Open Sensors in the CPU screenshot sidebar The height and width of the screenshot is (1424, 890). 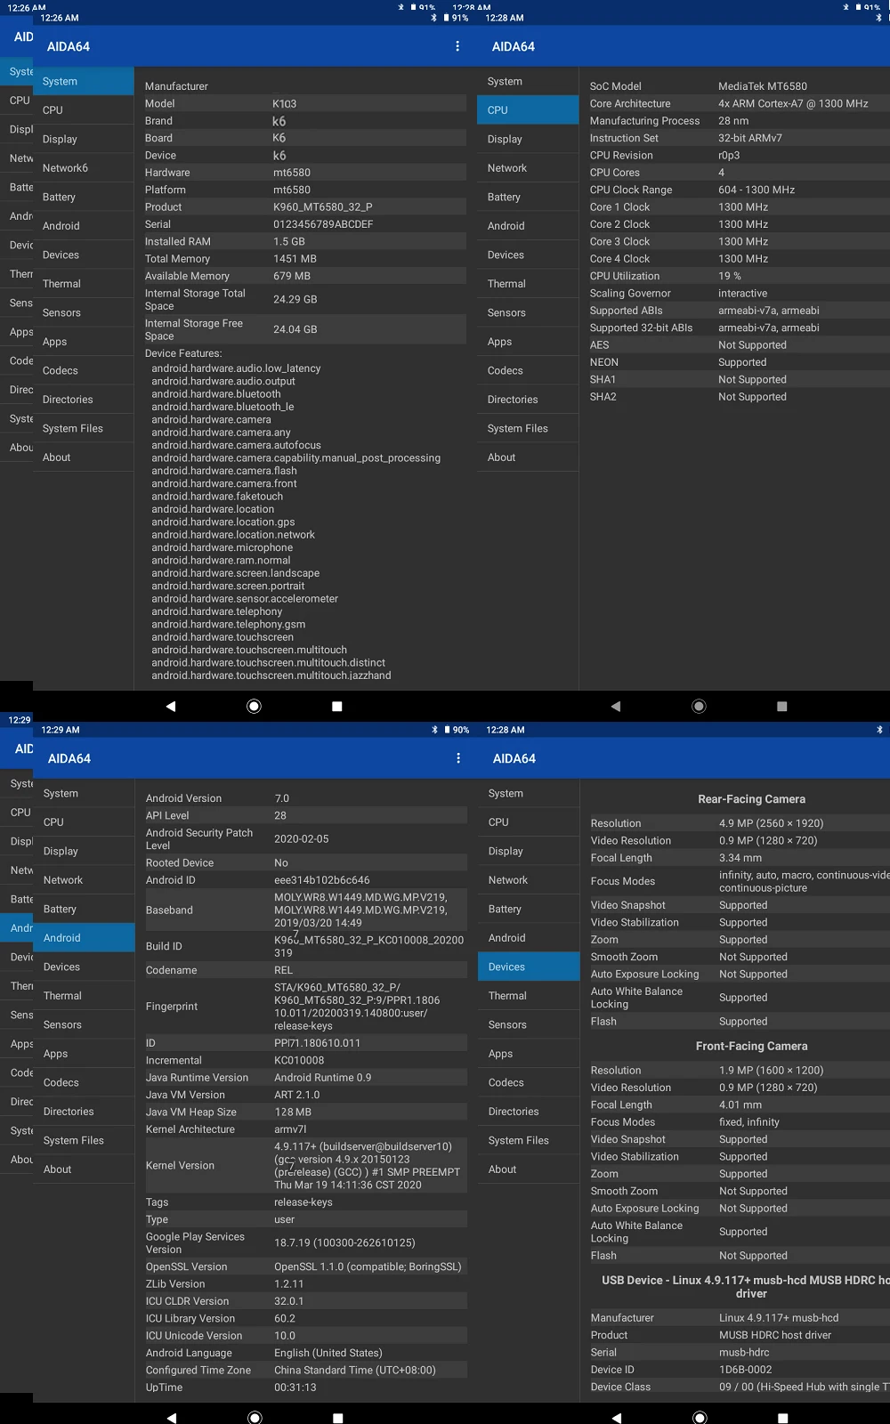pyautogui.click(x=529, y=312)
